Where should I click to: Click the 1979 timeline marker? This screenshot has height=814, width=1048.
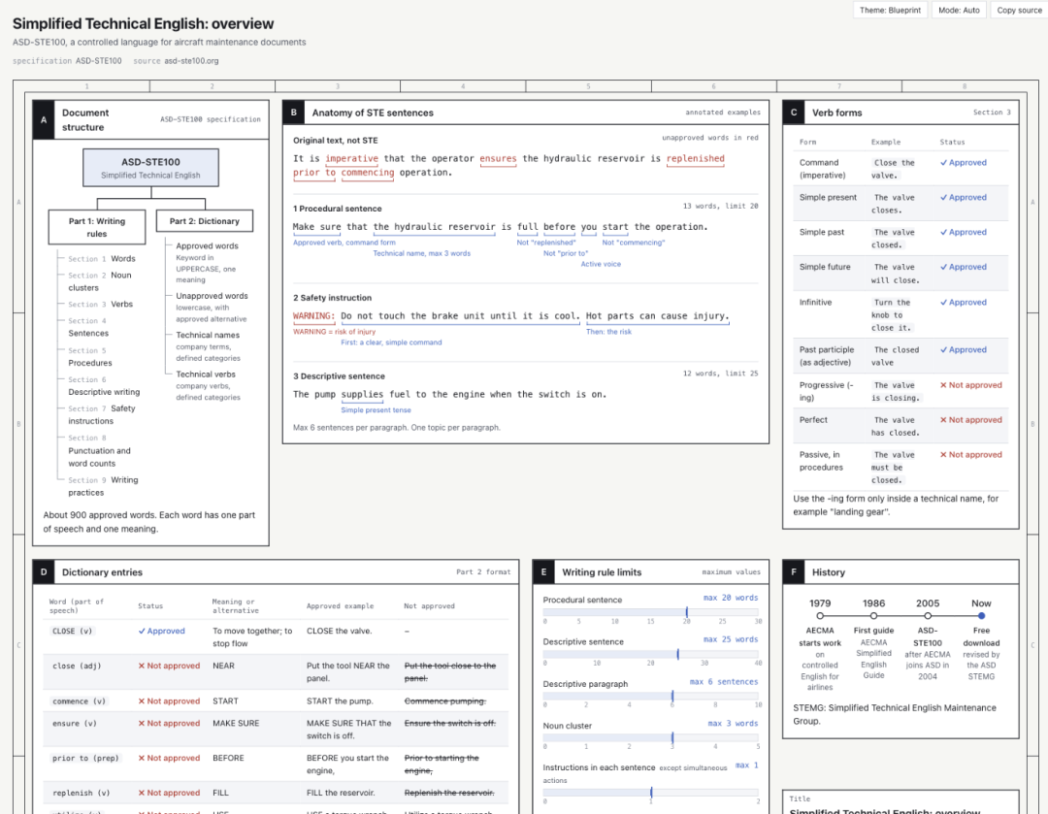[x=820, y=615]
